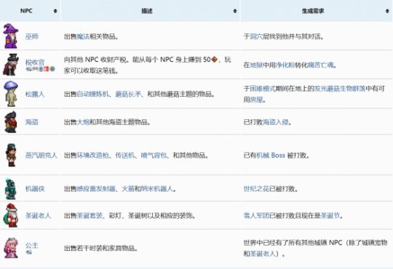
Task: Open the 蒸汽朋克人 name link
Action: pyautogui.click(x=41, y=156)
